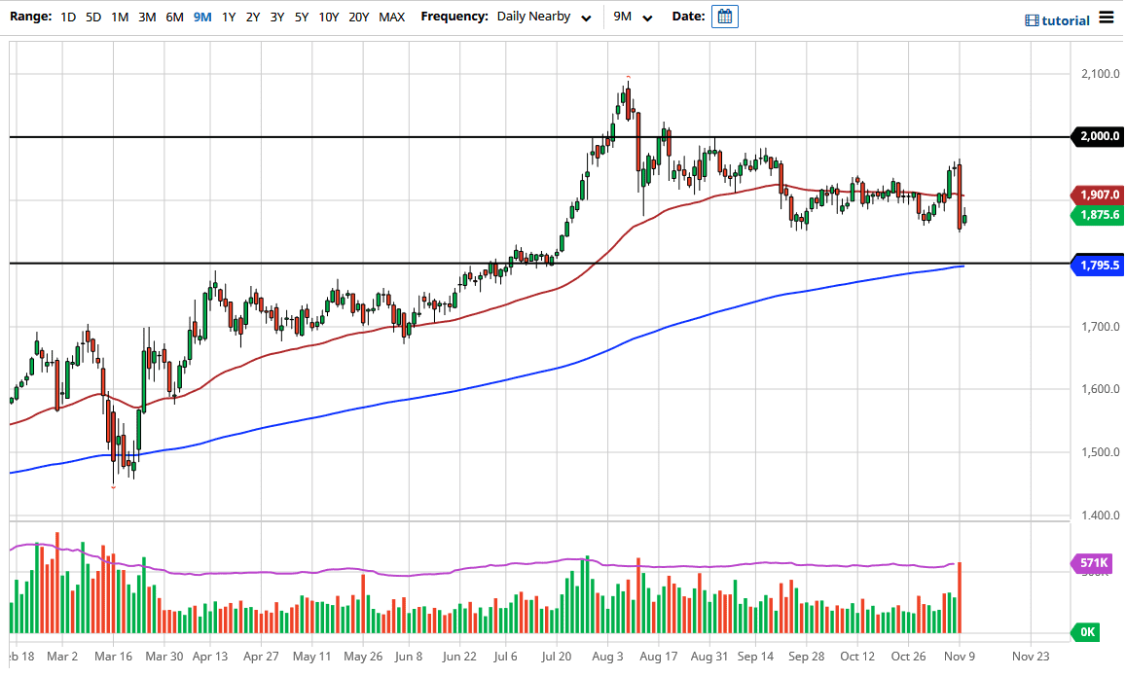Switch range to 6M
The height and width of the screenshot is (676, 1126).
tap(174, 18)
